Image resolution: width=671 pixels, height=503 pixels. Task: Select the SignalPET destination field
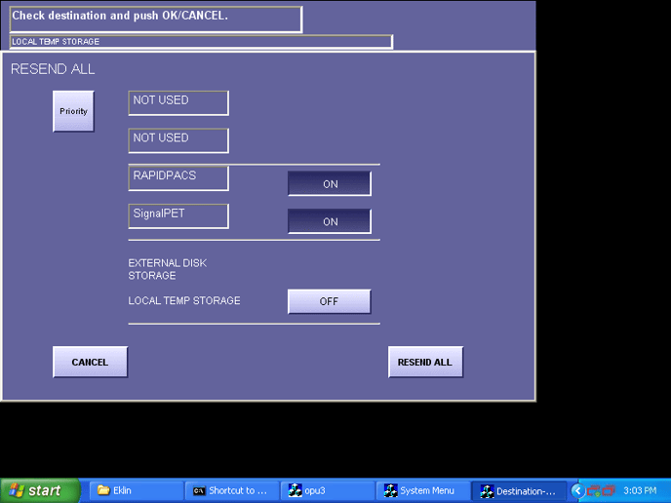tap(178, 215)
